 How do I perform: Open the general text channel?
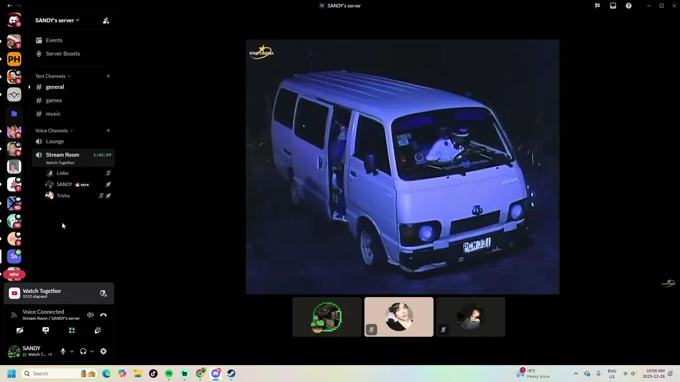click(72, 87)
